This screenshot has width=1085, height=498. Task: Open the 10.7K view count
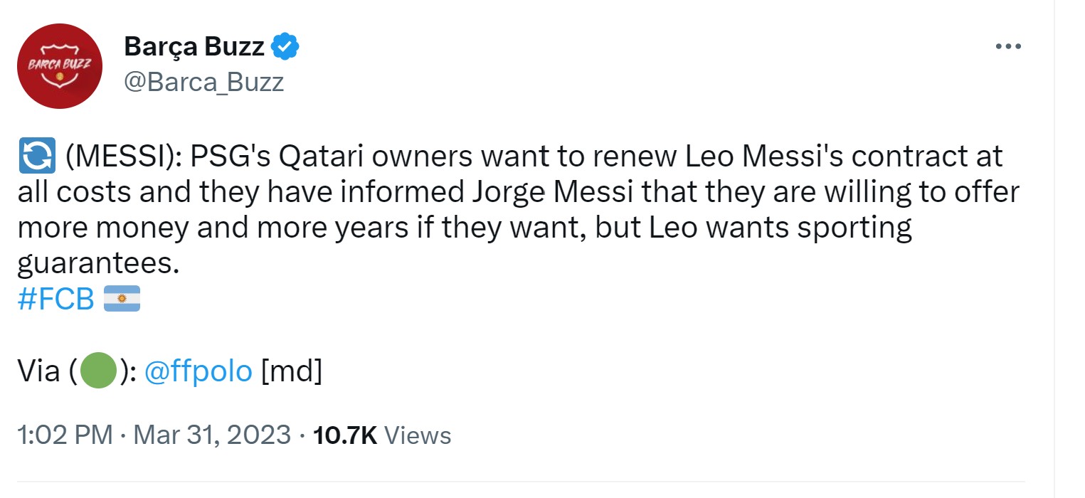pos(345,435)
